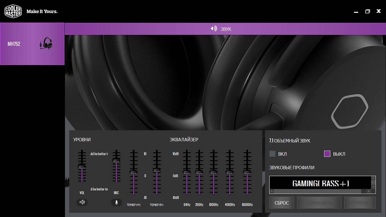This screenshot has width=386, height=217.
Task: Click the profile list horizontal scrollbar
Action: click(320, 191)
